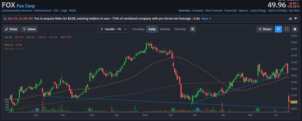The image size is (302, 121).
Task: Open the date range calendar icon
Action: point(193,29)
